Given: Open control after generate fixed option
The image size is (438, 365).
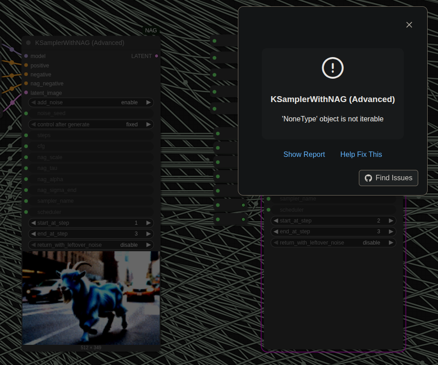Looking at the screenshot, I should [x=132, y=125].
